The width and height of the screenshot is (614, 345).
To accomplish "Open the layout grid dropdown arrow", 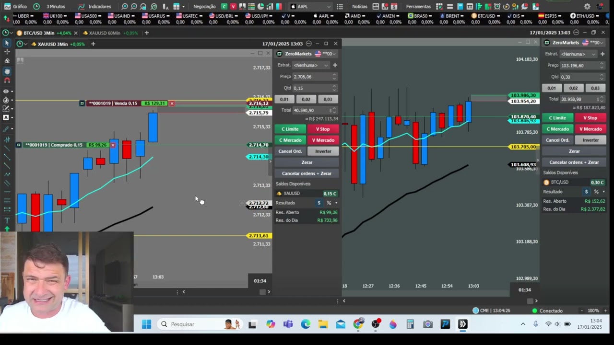I will tap(183, 7).
